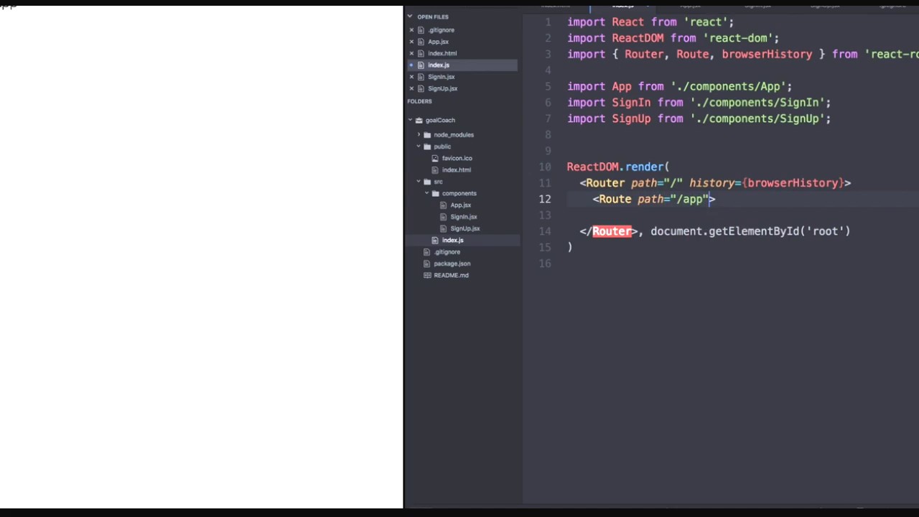Open SignUp.jsx from the components folder
Screen dimensions: 919x517
click(x=465, y=228)
